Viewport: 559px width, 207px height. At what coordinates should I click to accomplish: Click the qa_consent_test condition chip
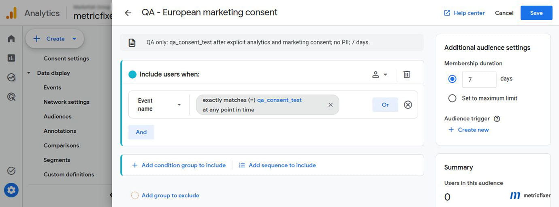click(267, 105)
